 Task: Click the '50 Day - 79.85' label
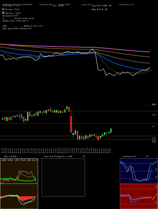point(12,9)
